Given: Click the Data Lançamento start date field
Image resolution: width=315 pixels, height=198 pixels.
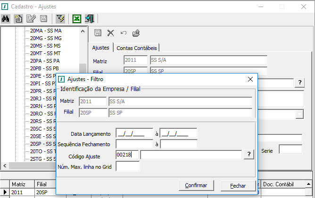Looking at the screenshot, I should click(x=134, y=133).
